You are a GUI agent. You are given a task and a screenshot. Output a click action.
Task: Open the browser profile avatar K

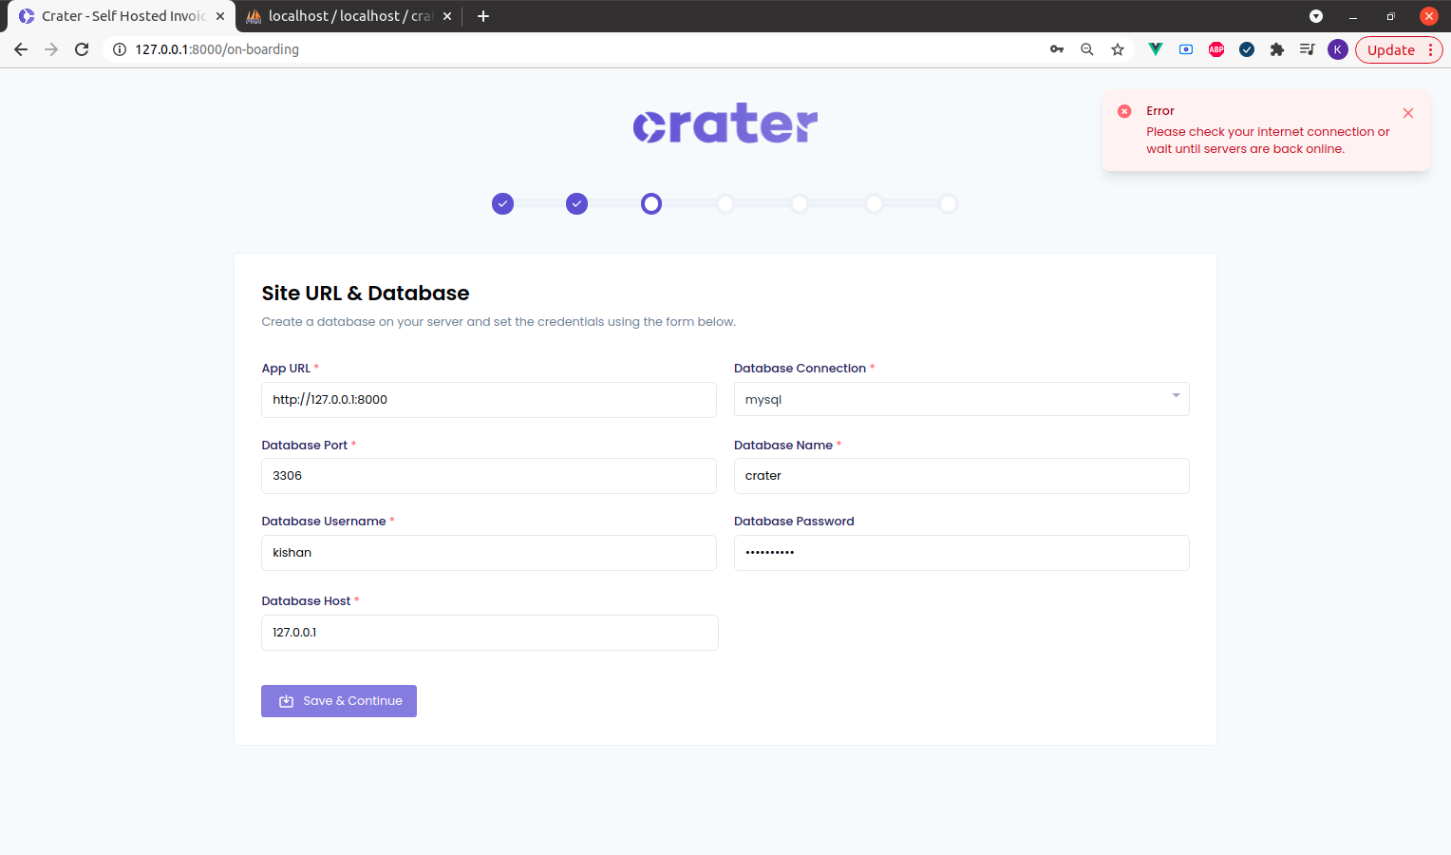tap(1338, 49)
